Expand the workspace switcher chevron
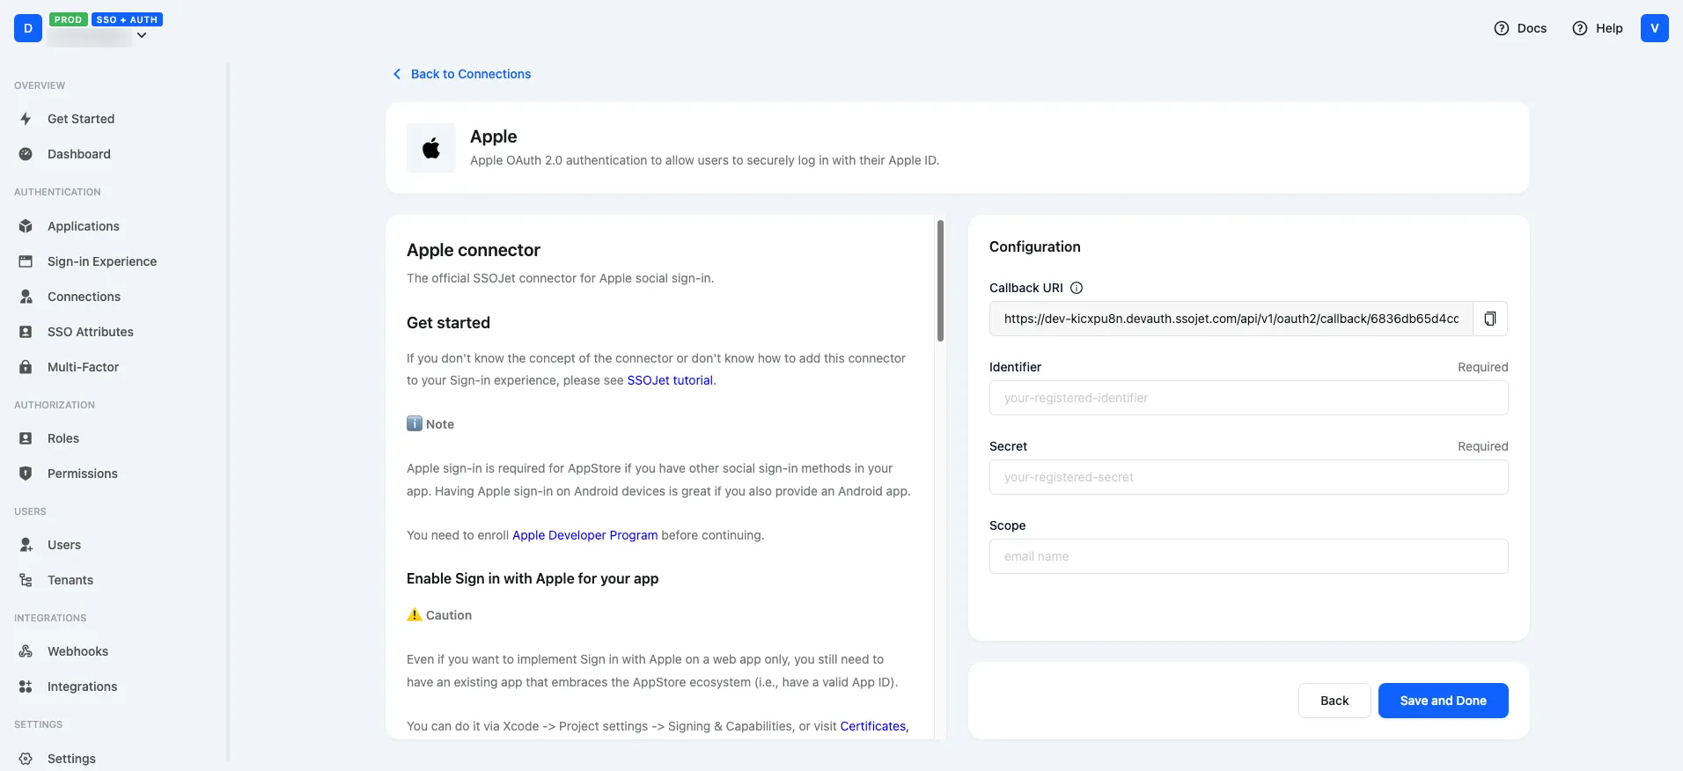Viewport: 1683px width, 771px height. [x=142, y=36]
